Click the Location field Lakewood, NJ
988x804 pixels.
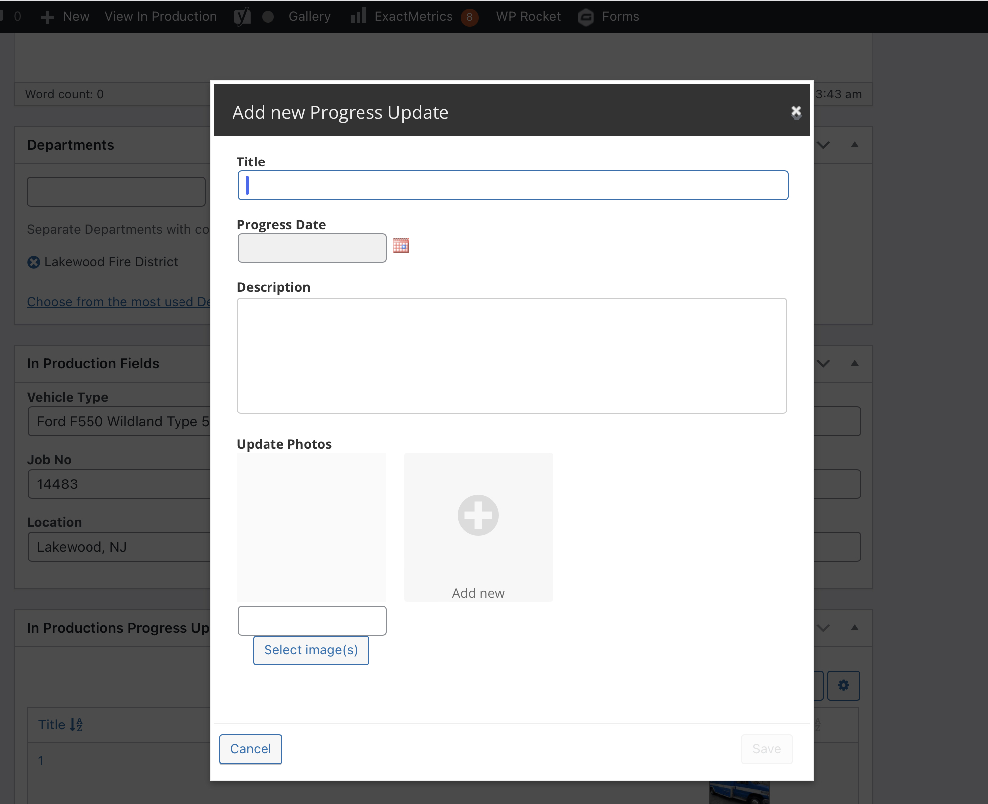(x=119, y=547)
